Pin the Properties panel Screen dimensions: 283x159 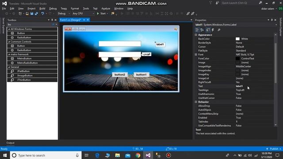coord(272,20)
